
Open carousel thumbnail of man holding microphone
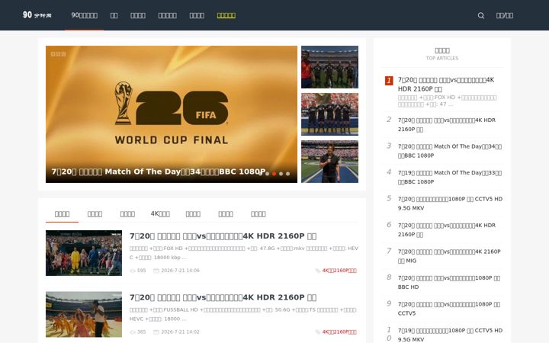(329, 162)
